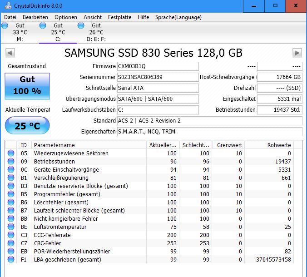This screenshot has width=307, height=277.
Task: Select the Luftstromtemperatur parameter text
Action: 60,227
